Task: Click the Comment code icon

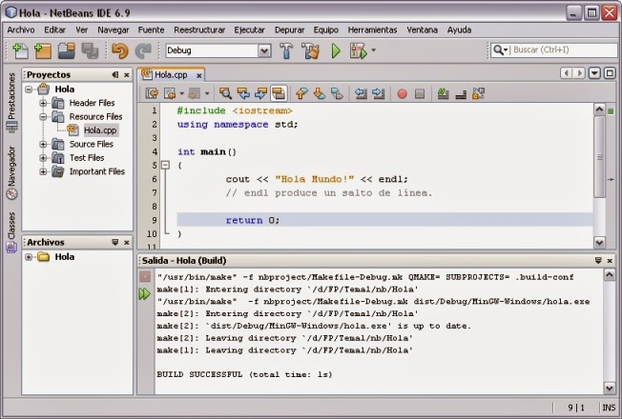Action: pos(443,93)
